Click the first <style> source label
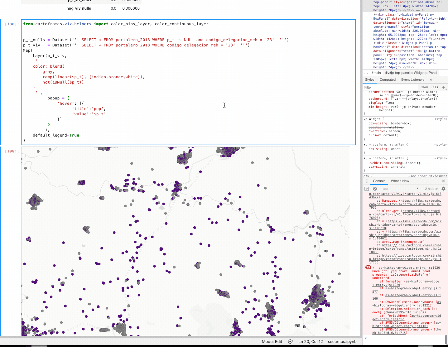This screenshot has width=448, height=347. (441, 119)
